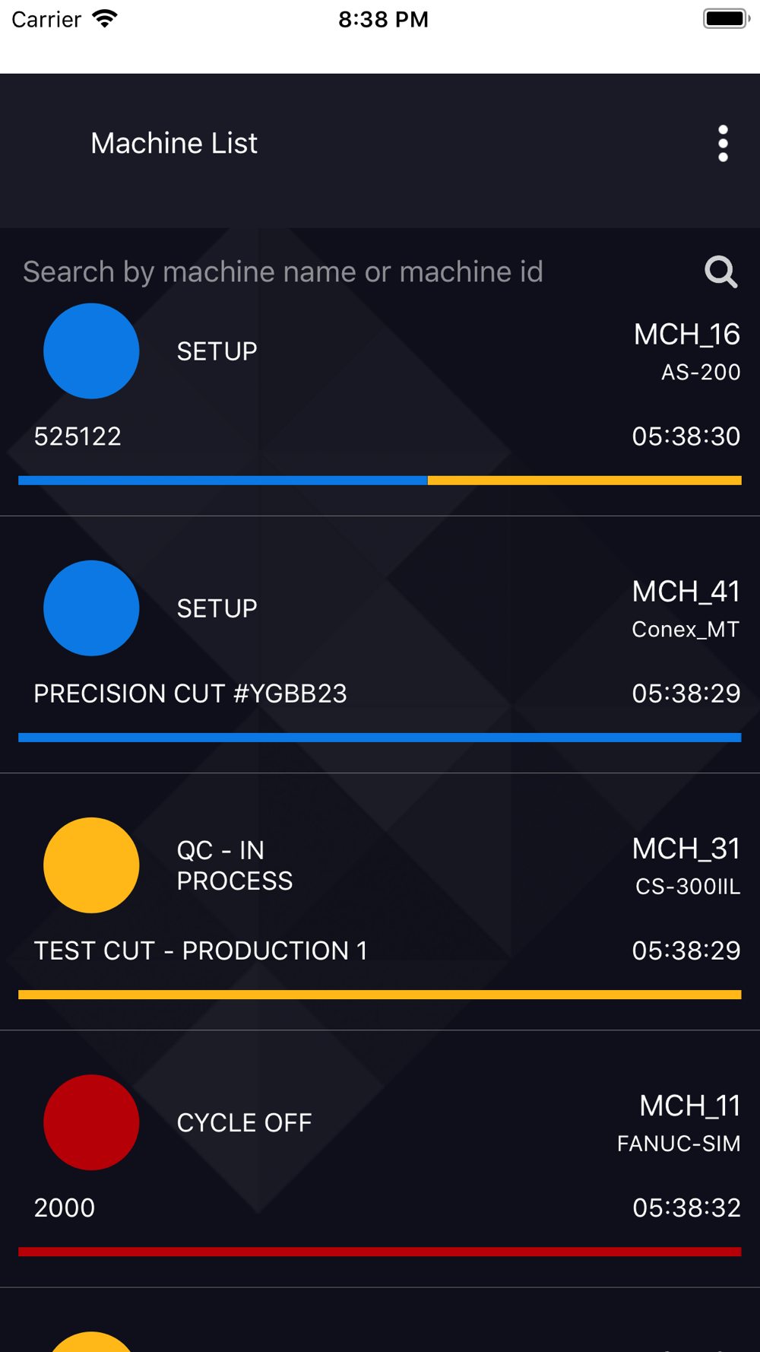Image resolution: width=760 pixels, height=1352 pixels.
Task: Tap TEST CUT - PRODUCTION 1 job label
Action: [201, 951]
